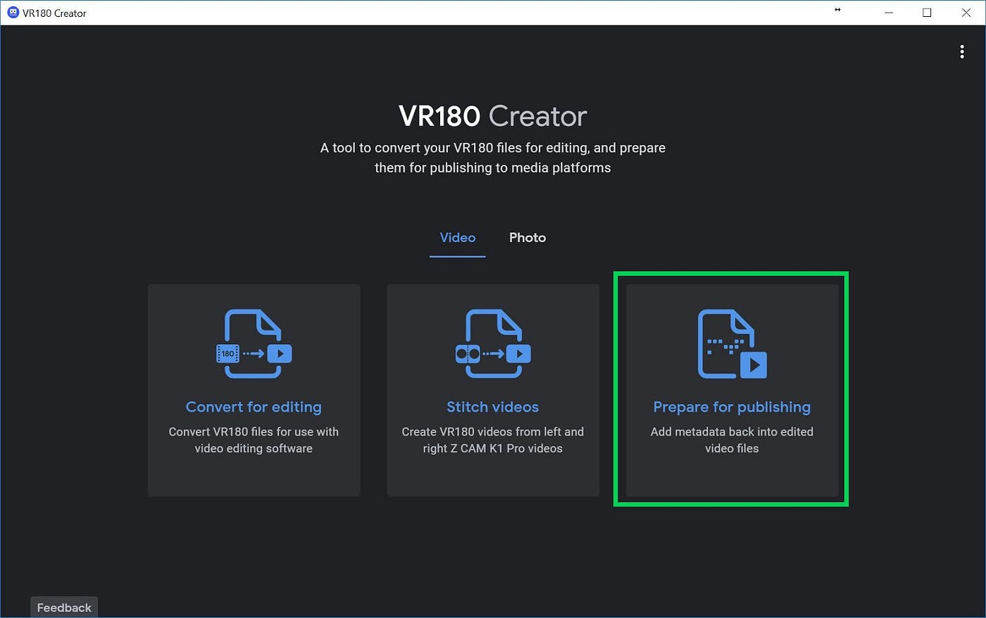Close the VR180 Creator window
The width and height of the screenshot is (986, 618).
(966, 13)
